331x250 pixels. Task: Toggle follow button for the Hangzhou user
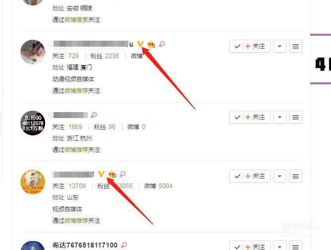coord(250,117)
